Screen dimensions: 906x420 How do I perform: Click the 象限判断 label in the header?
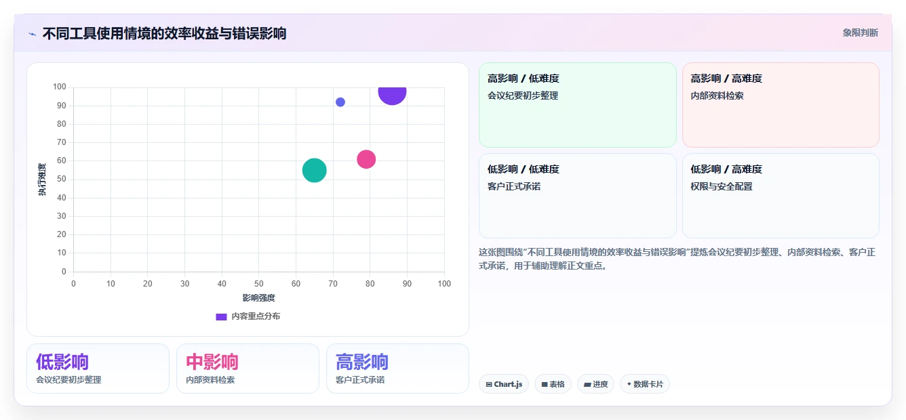pyautogui.click(x=861, y=33)
